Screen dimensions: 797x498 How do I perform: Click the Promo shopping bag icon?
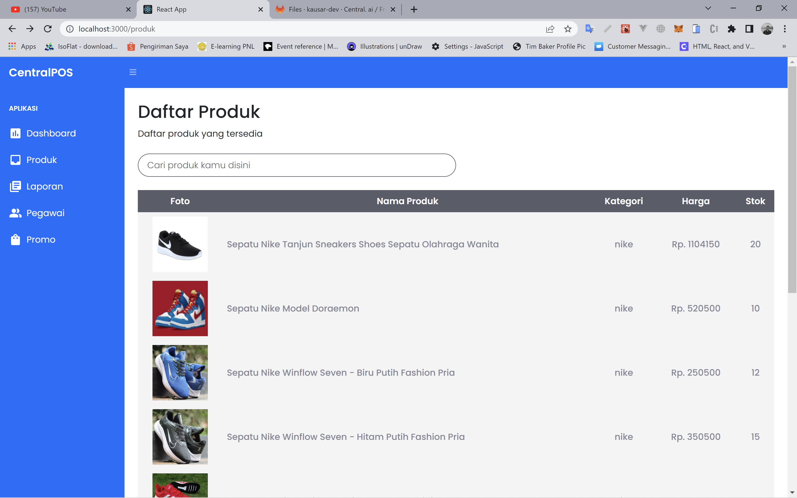[x=15, y=239]
